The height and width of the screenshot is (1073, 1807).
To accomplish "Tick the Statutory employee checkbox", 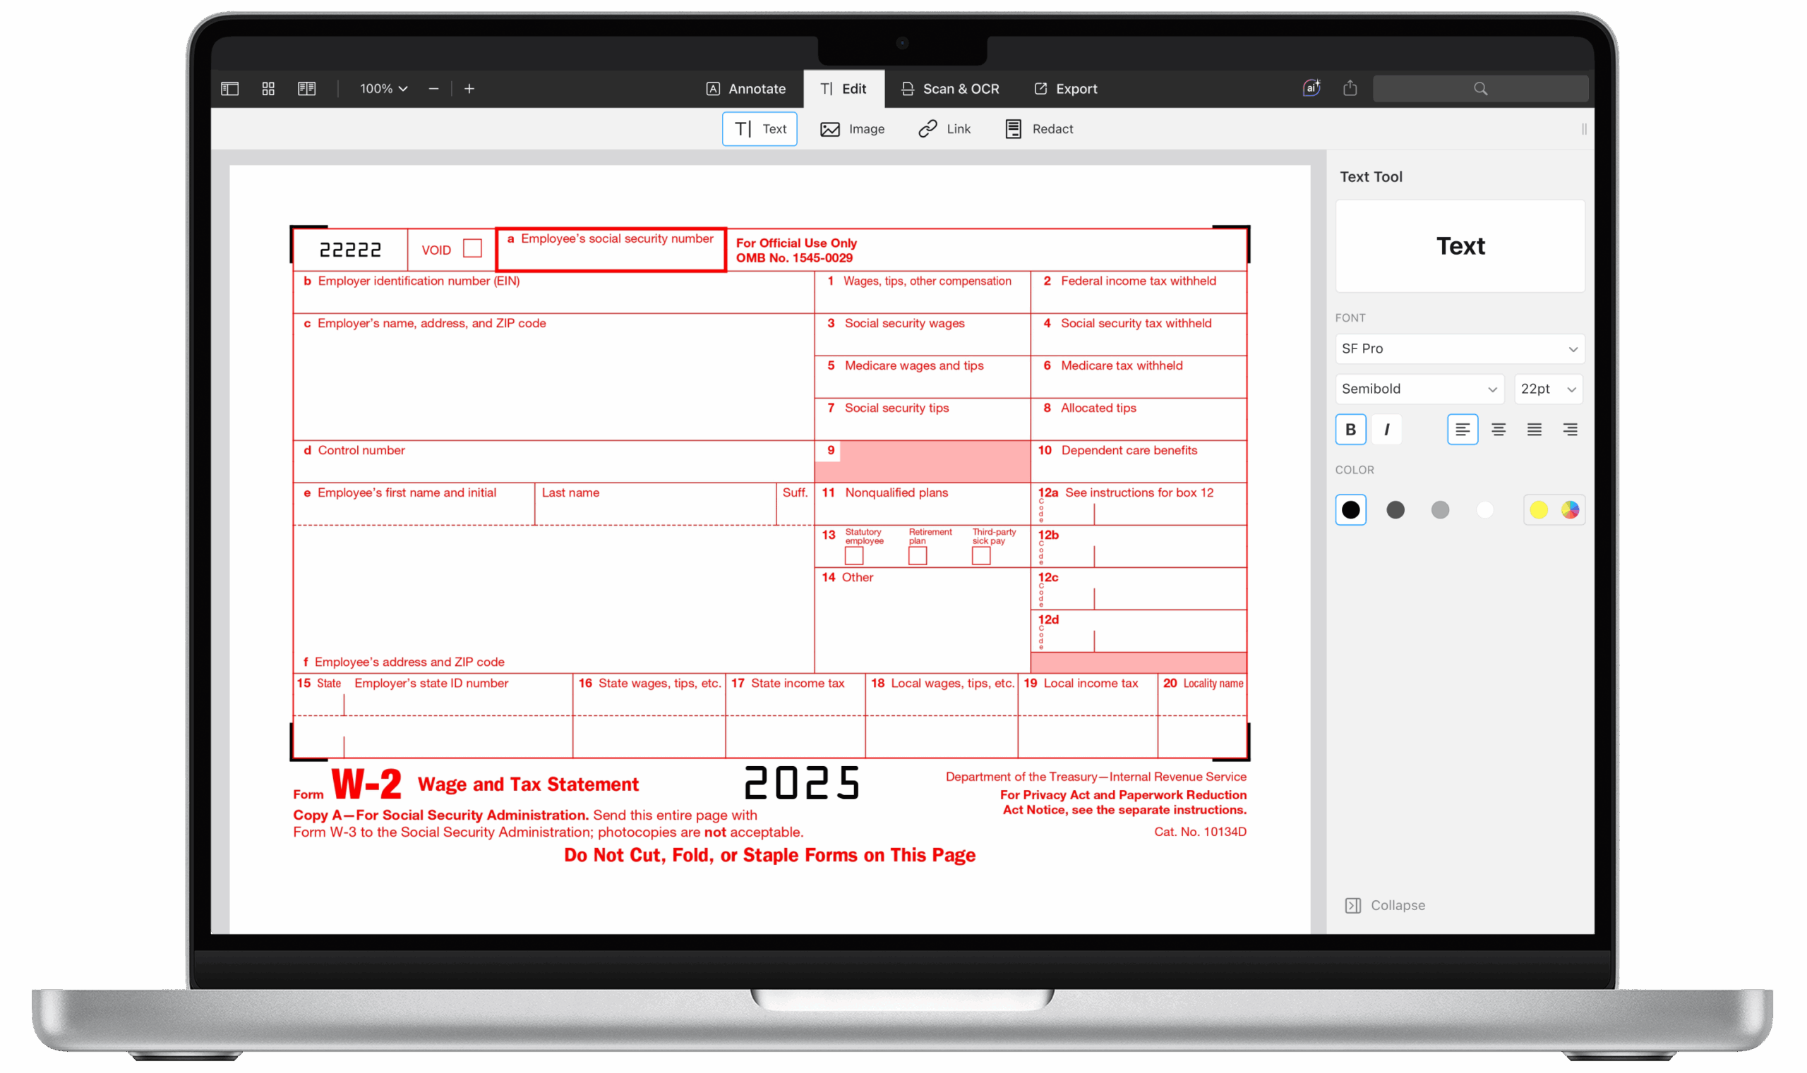I will point(853,555).
